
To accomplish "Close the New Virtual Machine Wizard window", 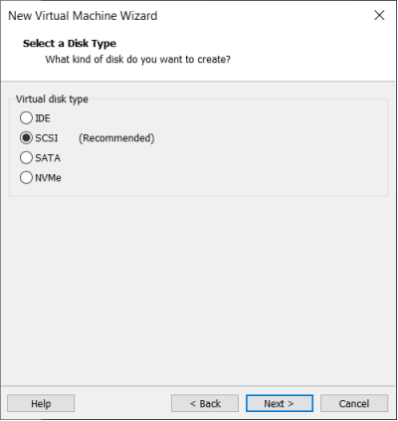I will pos(379,15).
